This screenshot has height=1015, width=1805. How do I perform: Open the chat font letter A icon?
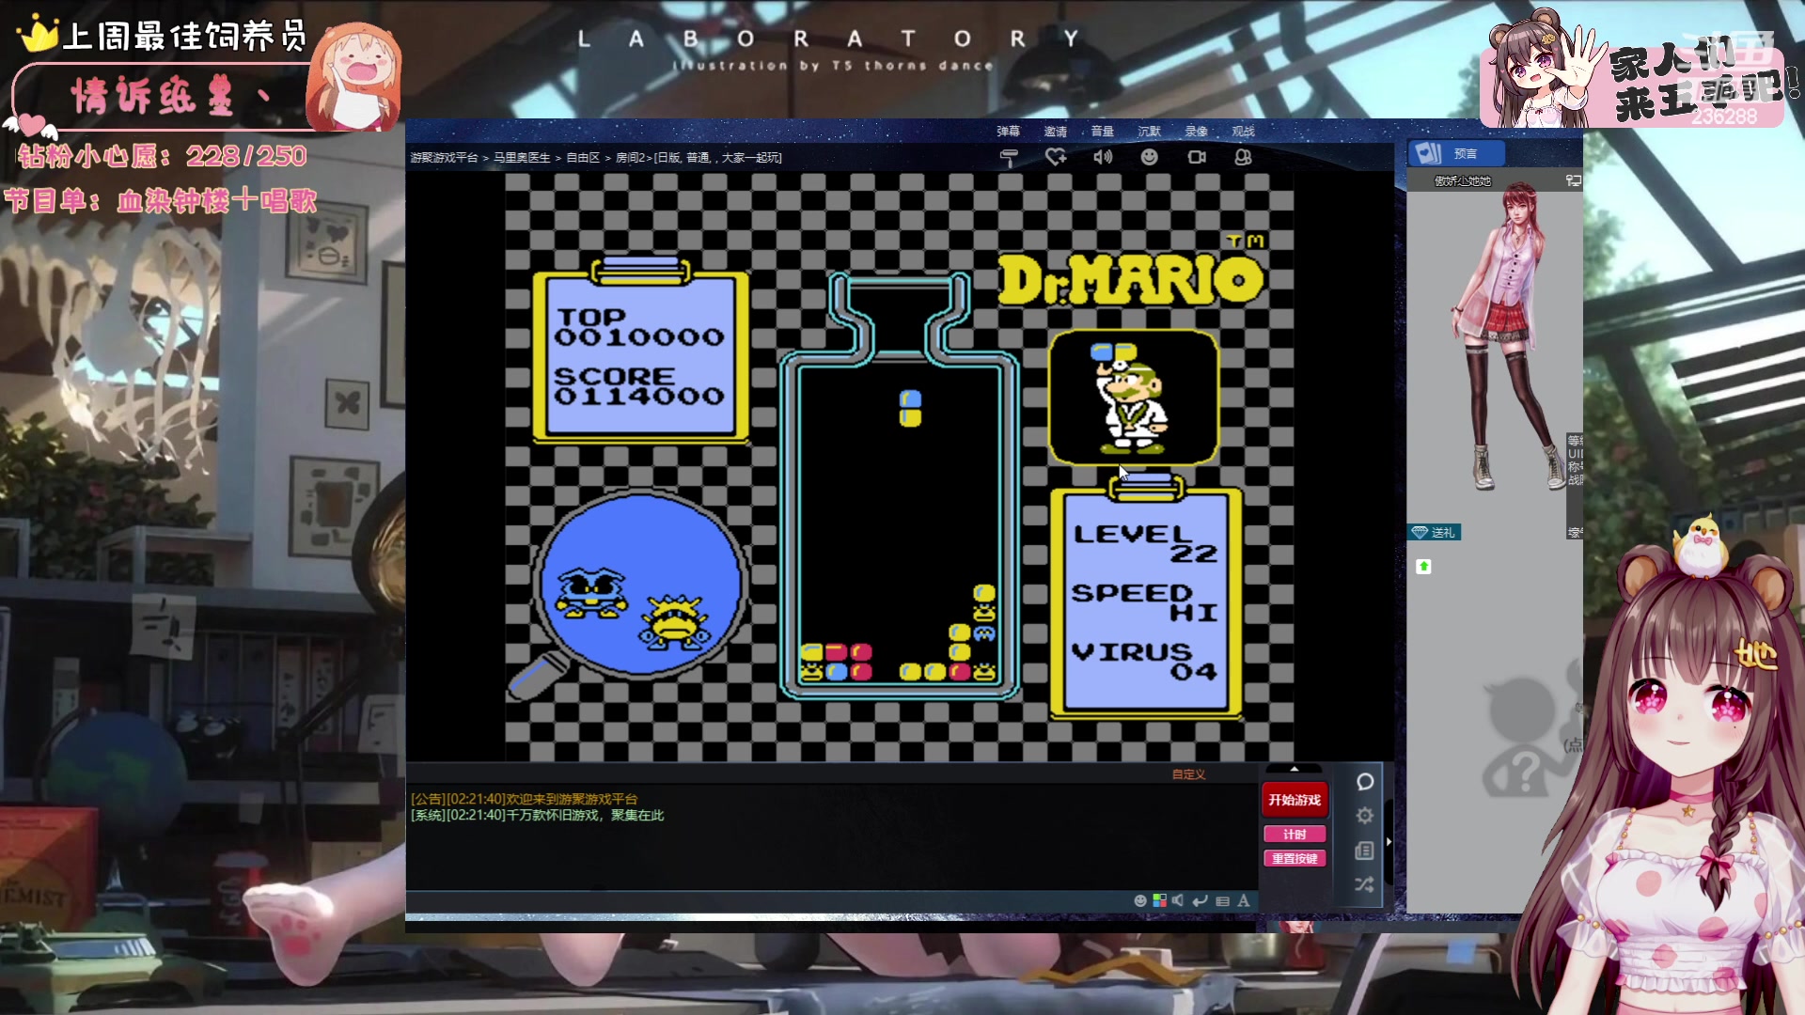pos(1244,900)
